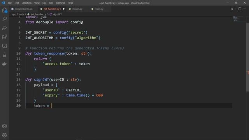Click the app breadcrumb segment

coord(14,14)
